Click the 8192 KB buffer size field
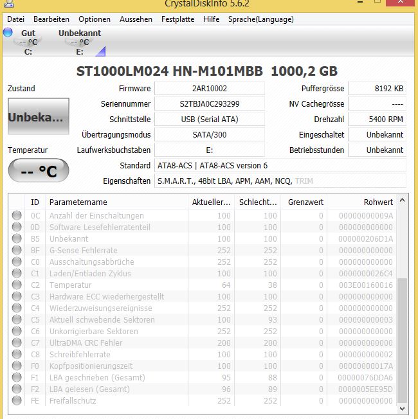 point(377,89)
